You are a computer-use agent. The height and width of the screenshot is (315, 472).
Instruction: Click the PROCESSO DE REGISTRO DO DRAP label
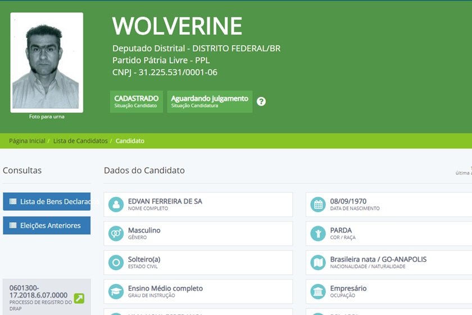coord(40,305)
